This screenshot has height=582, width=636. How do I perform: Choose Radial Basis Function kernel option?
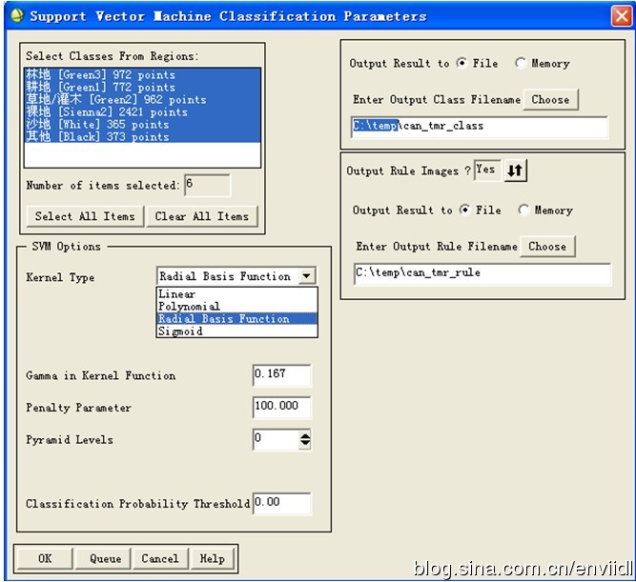236,318
